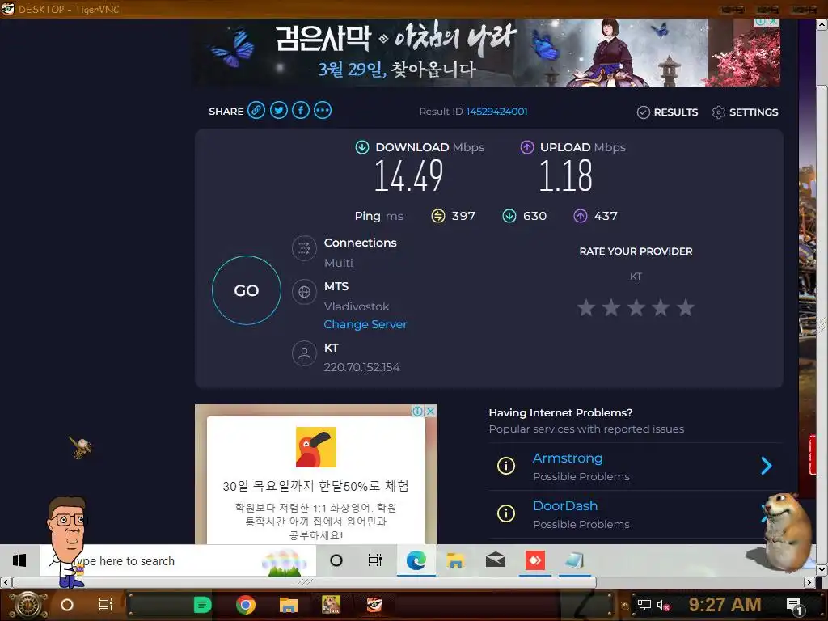Click the IP address 220.70.152.154

(x=361, y=367)
